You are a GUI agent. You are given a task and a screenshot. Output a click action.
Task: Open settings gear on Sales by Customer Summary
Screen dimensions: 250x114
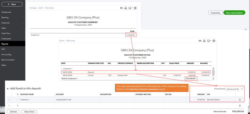(135, 8)
